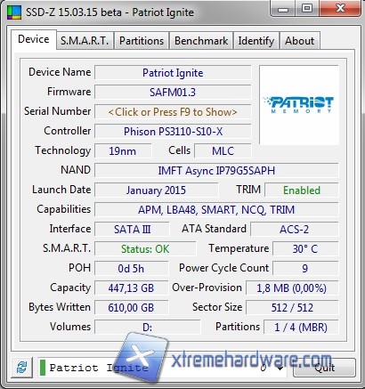Select the firmware value SAFM01.3

[x=173, y=93]
